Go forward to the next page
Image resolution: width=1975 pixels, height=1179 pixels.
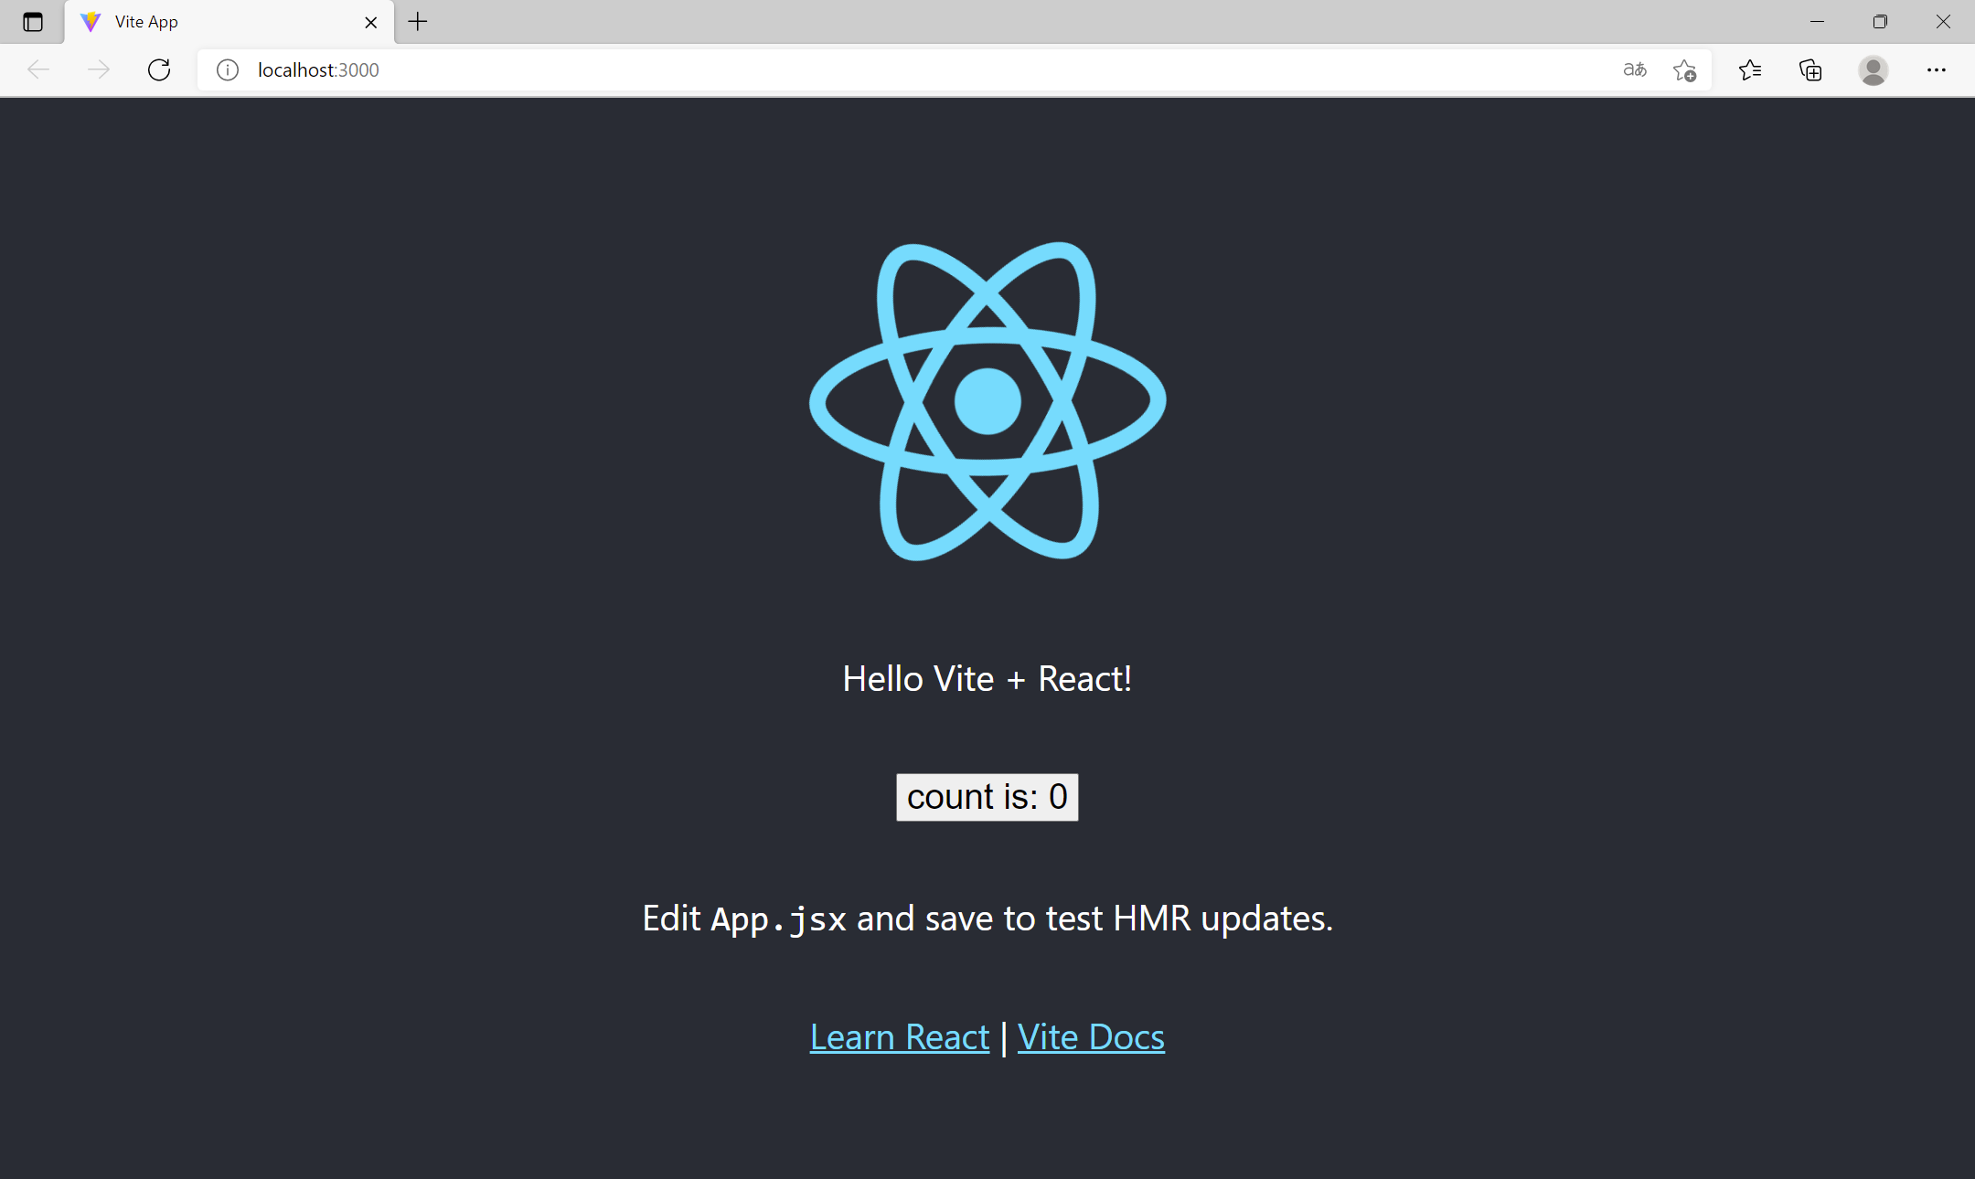click(99, 69)
